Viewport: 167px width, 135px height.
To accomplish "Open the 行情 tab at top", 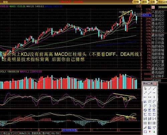I will (x=136, y=2).
